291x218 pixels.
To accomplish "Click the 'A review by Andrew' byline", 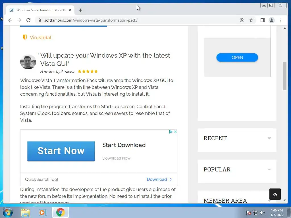I will click(57, 71).
